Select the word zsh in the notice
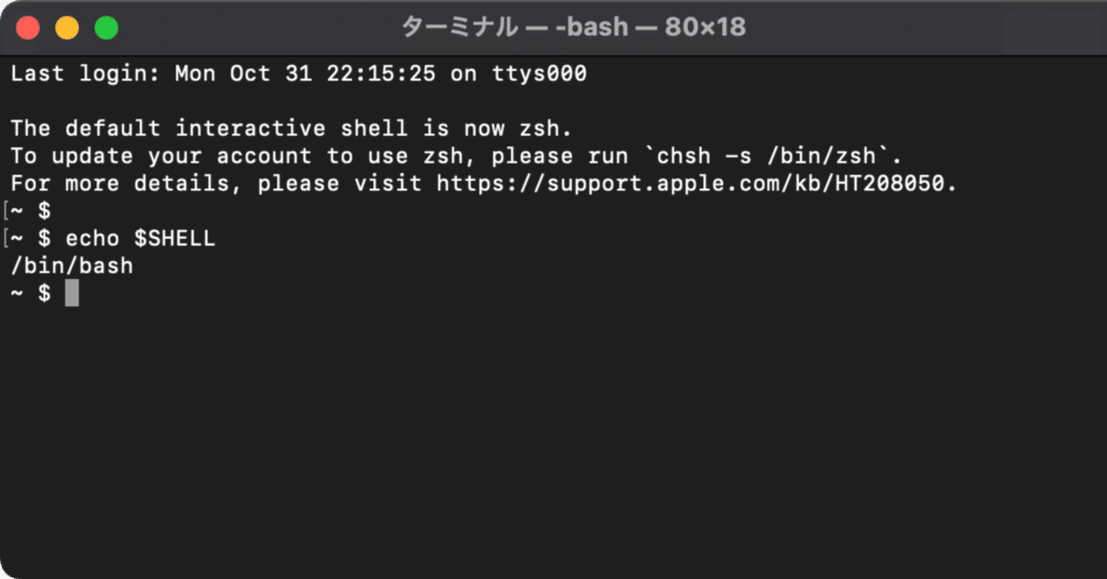The height and width of the screenshot is (579, 1107). 538,128
